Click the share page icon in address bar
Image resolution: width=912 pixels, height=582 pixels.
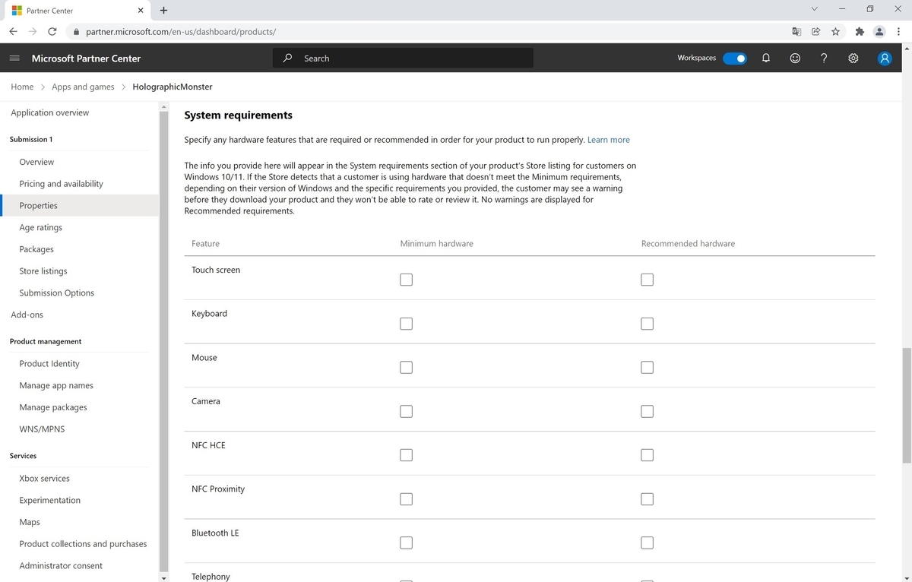815,31
